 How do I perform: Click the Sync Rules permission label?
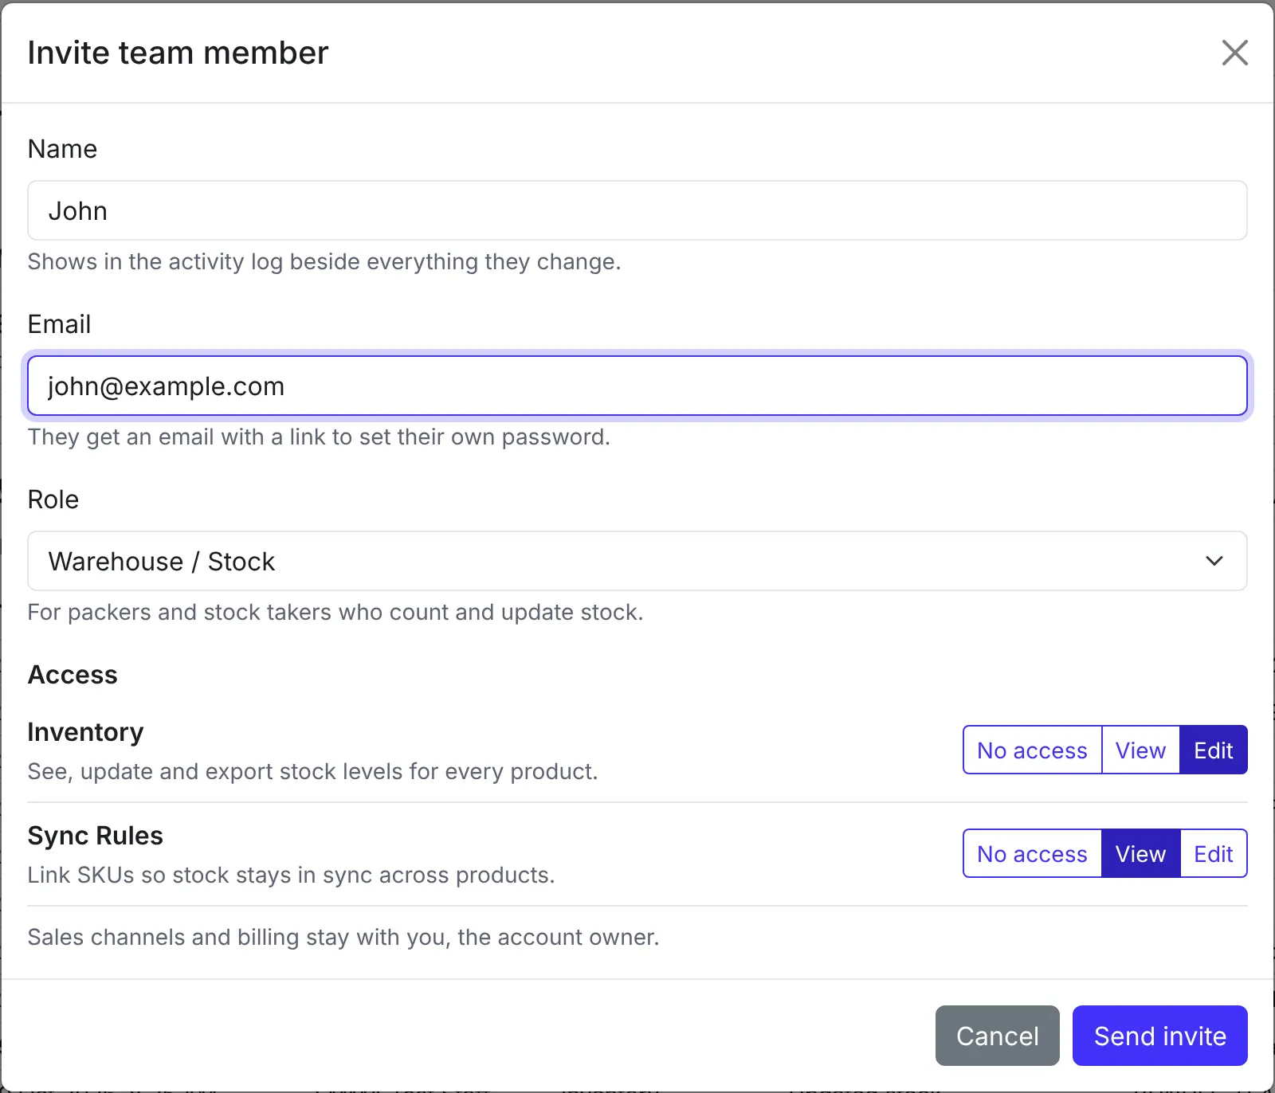[x=95, y=836]
